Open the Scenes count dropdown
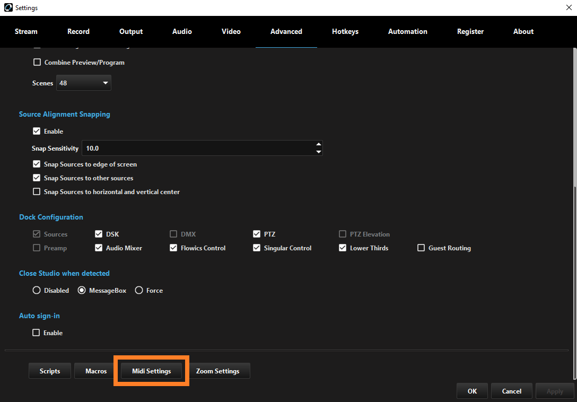Image resolution: width=577 pixels, height=402 pixels. click(x=84, y=83)
